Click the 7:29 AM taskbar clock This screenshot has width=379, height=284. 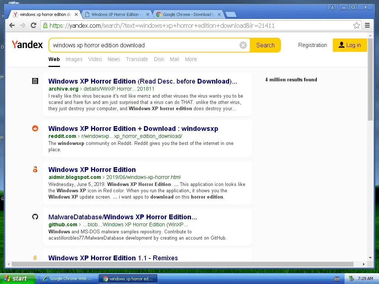(x=365, y=278)
